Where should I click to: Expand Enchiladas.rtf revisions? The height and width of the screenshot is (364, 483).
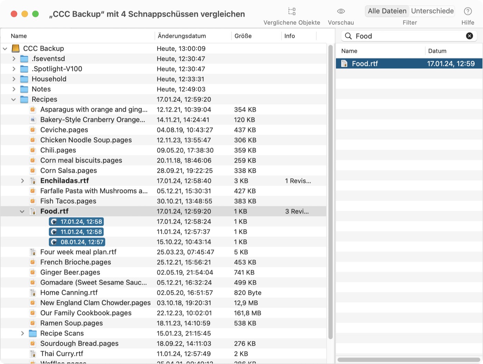(x=22, y=181)
